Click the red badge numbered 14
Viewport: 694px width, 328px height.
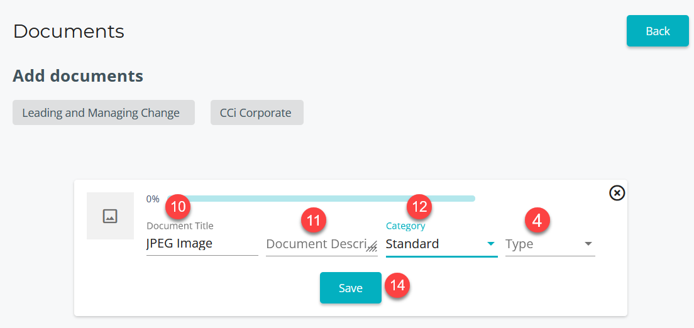[x=397, y=286]
